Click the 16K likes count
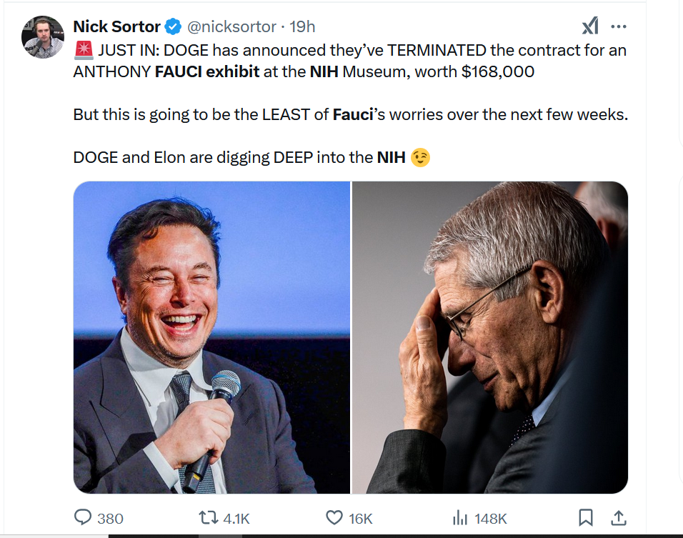 (360, 519)
